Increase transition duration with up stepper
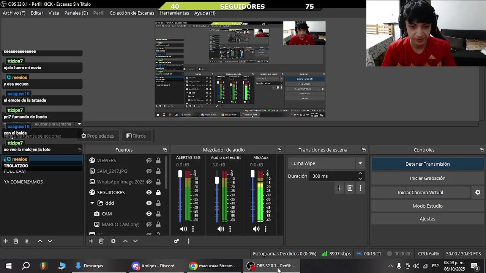The height and width of the screenshot is (273, 486). point(360,174)
